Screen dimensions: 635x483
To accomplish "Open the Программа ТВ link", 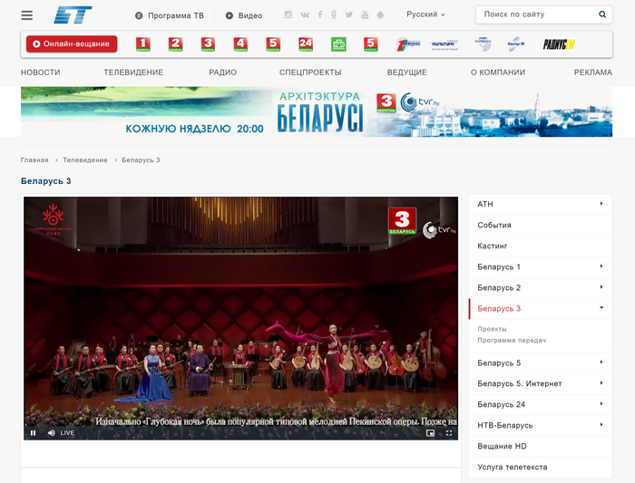I will pos(170,15).
